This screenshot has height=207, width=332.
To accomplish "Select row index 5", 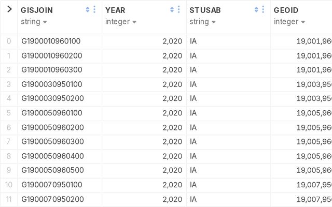I will [x=9, y=113].
